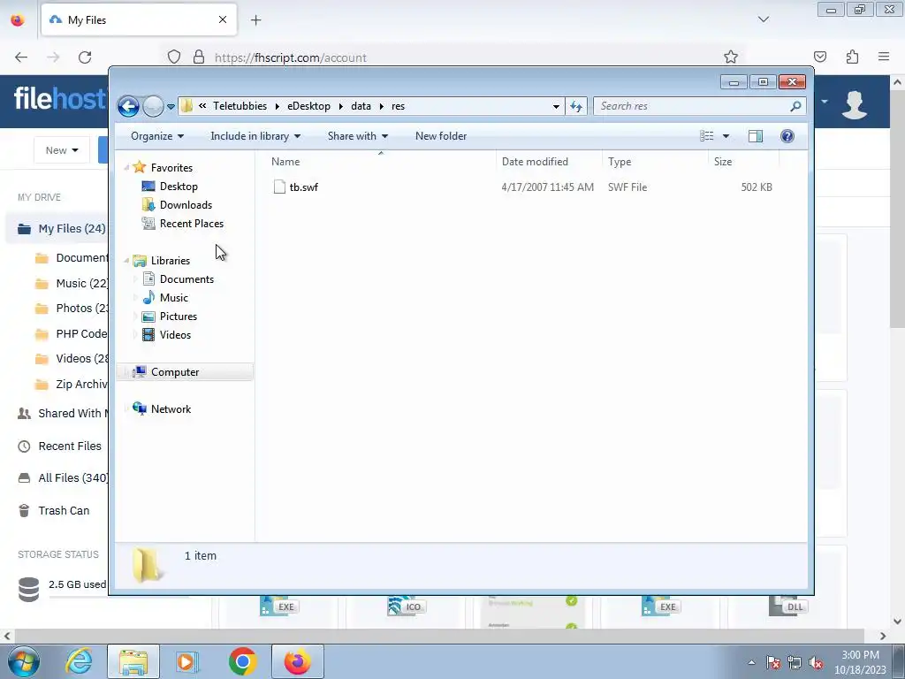Image resolution: width=905 pixels, height=679 pixels.
Task: Click the filehost user avatar icon
Action: point(855,104)
